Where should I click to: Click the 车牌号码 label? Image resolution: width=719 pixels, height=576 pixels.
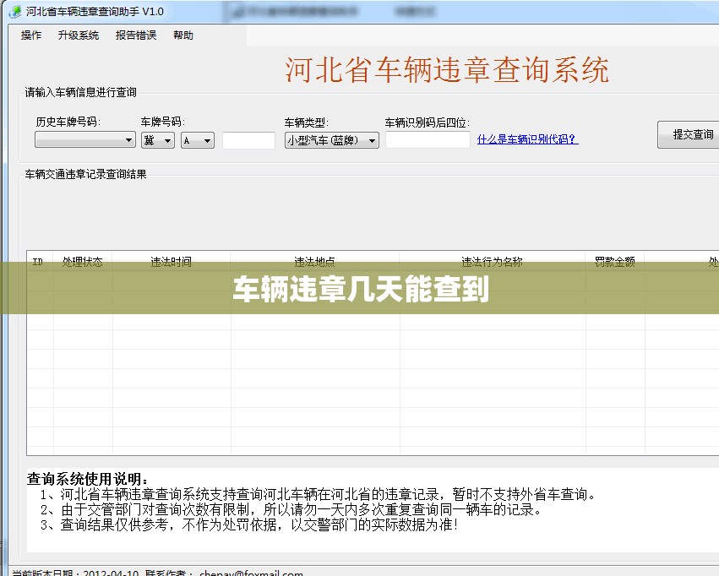pyautogui.click(x=162, y=122)
